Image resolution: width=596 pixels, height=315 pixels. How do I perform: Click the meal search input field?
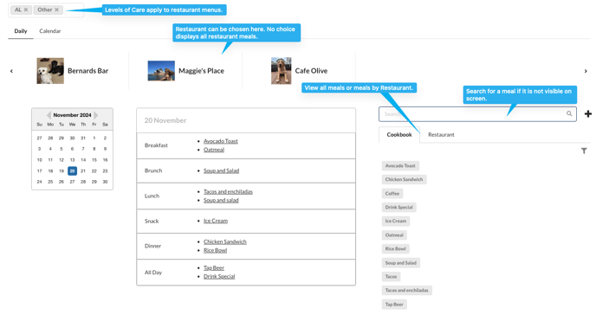[473, 114]
